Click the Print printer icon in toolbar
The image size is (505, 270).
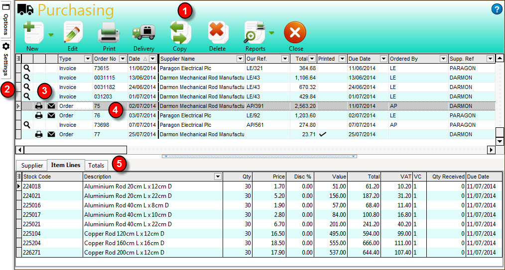(109, 33)
